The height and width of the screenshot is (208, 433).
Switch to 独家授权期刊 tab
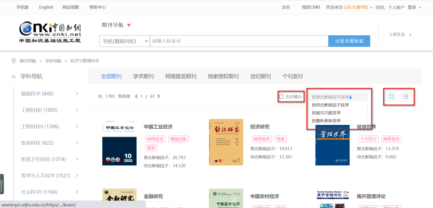tap(223, 76)
